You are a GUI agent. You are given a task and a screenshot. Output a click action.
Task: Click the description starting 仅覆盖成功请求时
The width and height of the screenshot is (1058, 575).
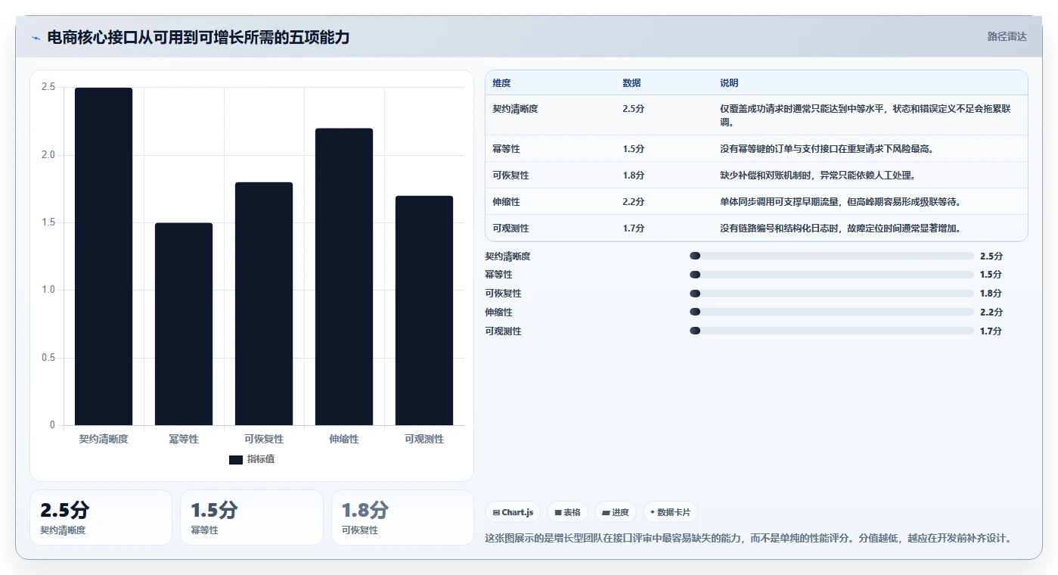click(865, 115)
